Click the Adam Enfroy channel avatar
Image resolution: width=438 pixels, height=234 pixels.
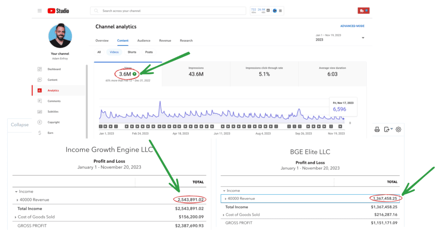click(x=60, y=36)
